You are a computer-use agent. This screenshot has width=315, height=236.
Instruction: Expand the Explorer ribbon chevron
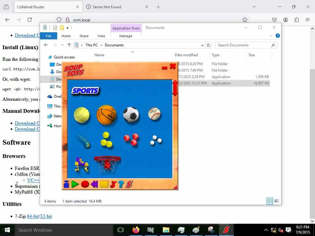pos(271,36)
